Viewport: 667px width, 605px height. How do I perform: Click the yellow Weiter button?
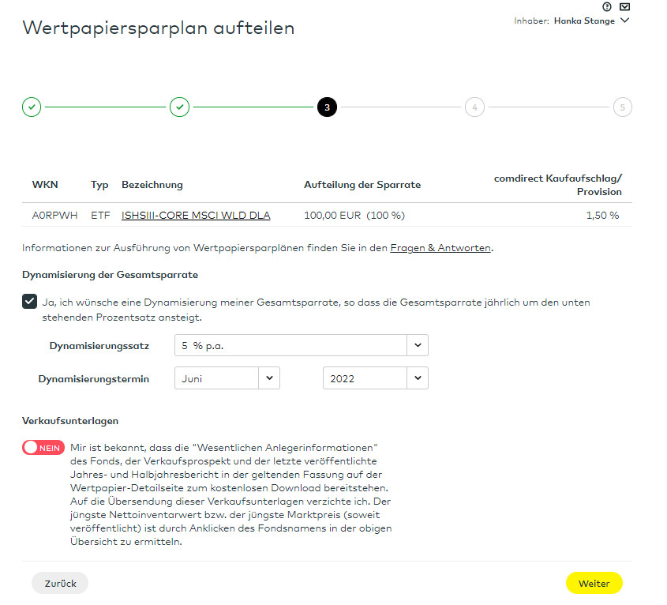tap(594, 583)
